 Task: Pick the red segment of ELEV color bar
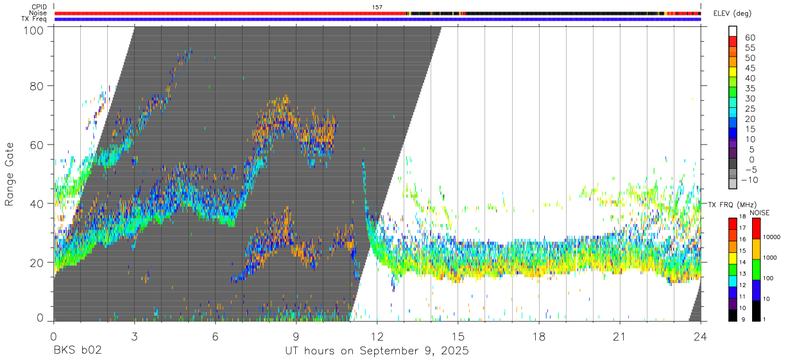tap(733, 42)
